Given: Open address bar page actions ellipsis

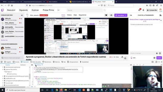Looking at the screenshot, I should pyautogui.click(x=99, y=5).
